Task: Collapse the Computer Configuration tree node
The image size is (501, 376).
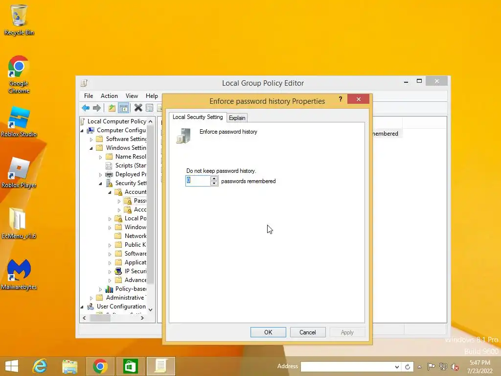Action: 82,130
